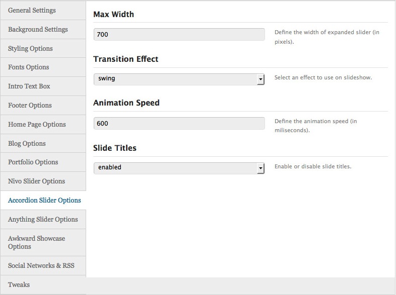Viewport: 396px width, 295px height.
Task: Open Footer Options tab
Action: 30,106
